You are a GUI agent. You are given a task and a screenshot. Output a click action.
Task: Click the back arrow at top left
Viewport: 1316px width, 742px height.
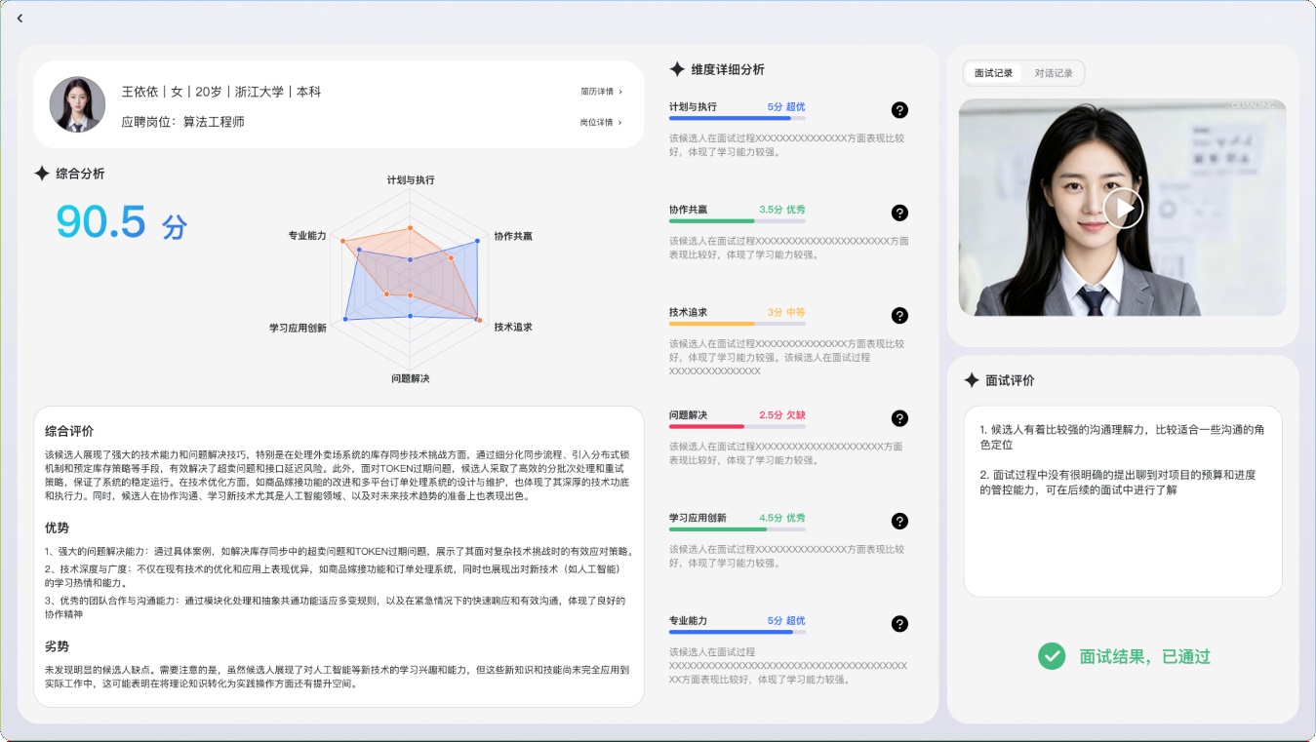(x=20, y=19)
